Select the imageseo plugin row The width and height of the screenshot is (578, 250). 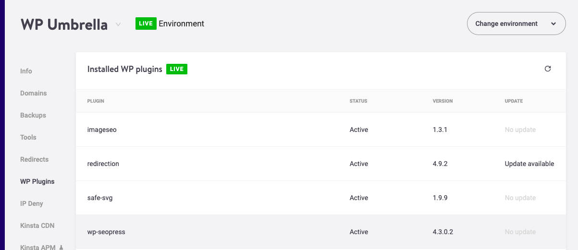[321, 130]
